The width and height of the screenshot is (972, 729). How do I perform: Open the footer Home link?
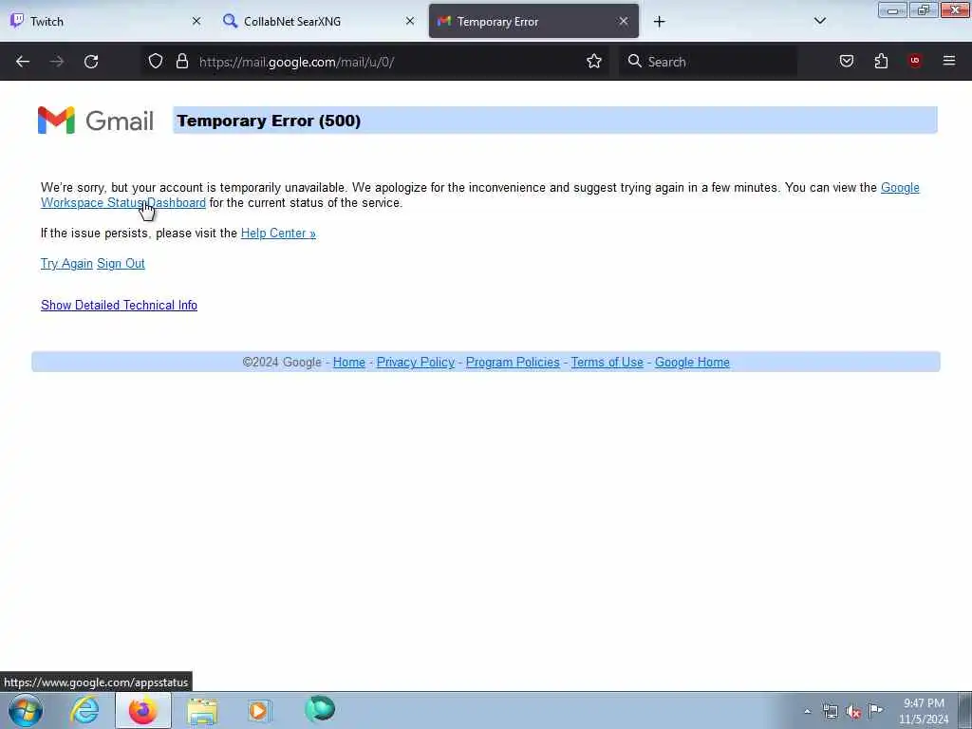(349, 362)
